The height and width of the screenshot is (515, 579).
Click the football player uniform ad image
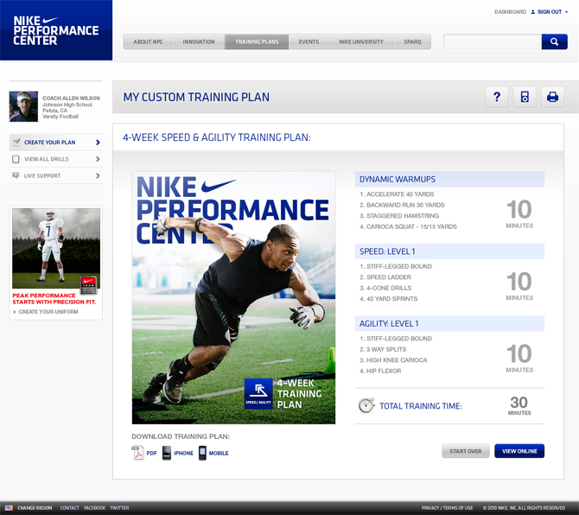tap(56, 248)
